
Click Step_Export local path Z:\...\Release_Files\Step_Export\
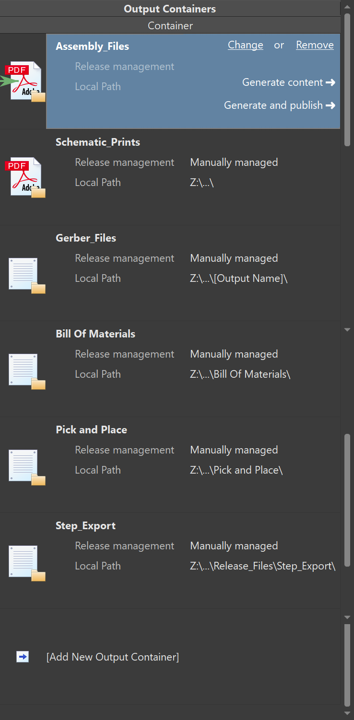click(x=262, y=566)
